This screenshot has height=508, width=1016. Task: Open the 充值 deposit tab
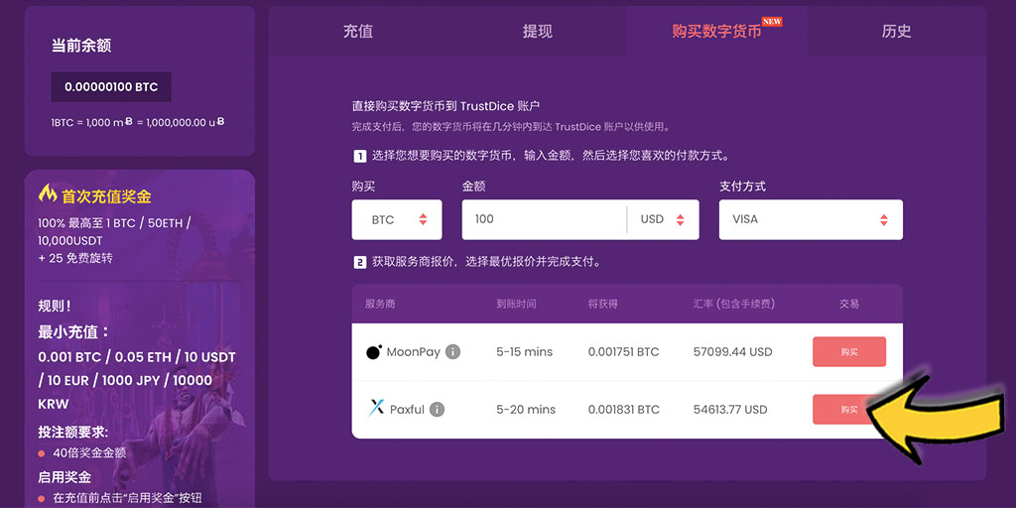[357, 31]
